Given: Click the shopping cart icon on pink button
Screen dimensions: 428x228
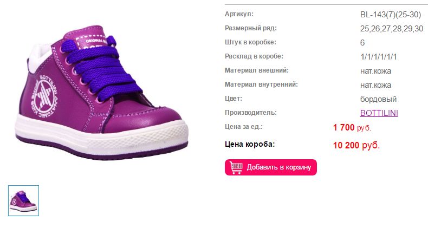Looking at the screenshot, I should click(x=236, y=167).
